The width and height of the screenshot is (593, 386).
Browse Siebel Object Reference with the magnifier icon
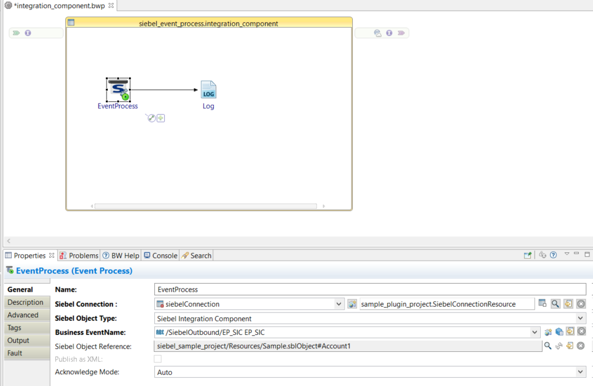pos(548,345)
